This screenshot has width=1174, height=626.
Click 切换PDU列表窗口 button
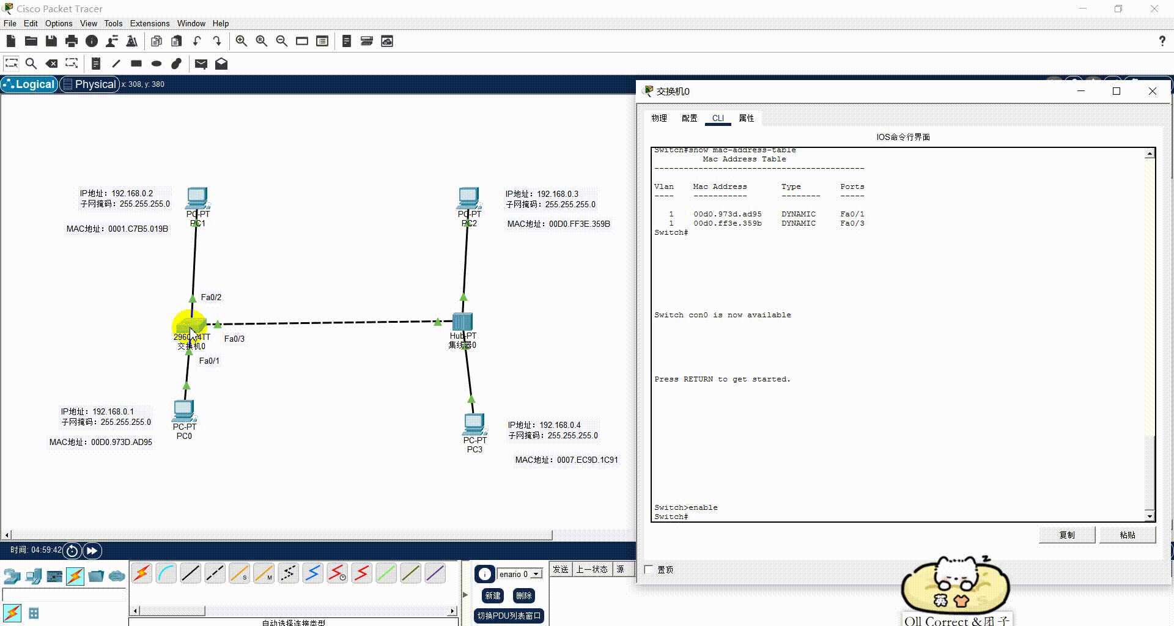(x=509, y=616)
